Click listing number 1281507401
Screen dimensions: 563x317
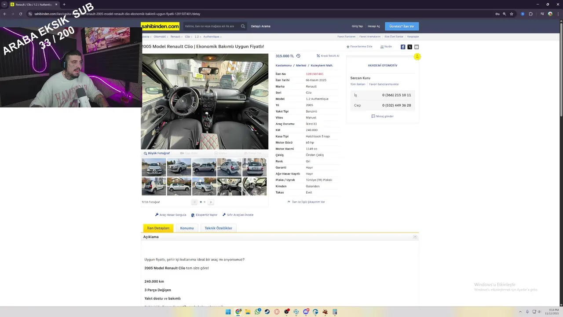(314, 74)
